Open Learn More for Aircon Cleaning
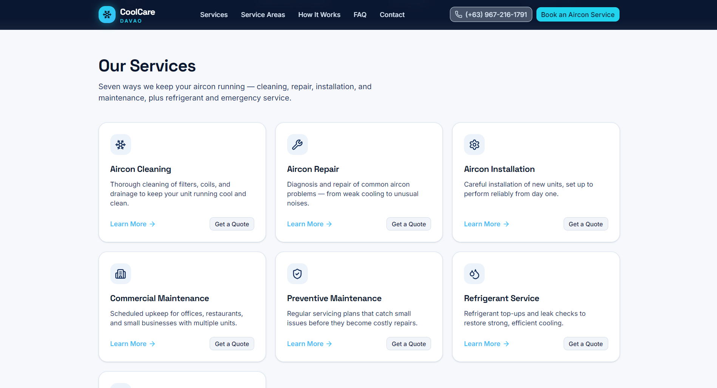This screenshot has width=717, height=388. [x=133, y=224]
